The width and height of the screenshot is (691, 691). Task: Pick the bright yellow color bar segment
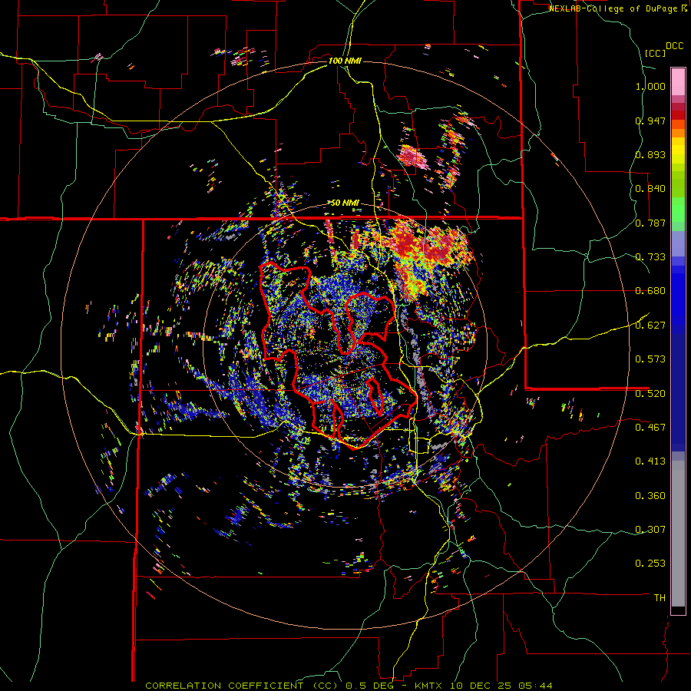pyautogui.click(x=678, y=151)
